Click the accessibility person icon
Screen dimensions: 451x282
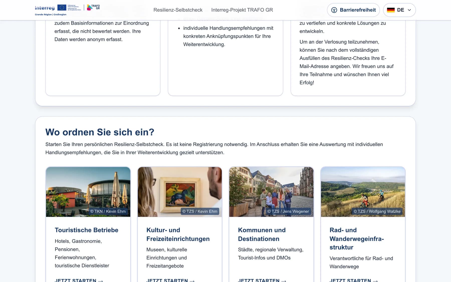pos(334,10)
